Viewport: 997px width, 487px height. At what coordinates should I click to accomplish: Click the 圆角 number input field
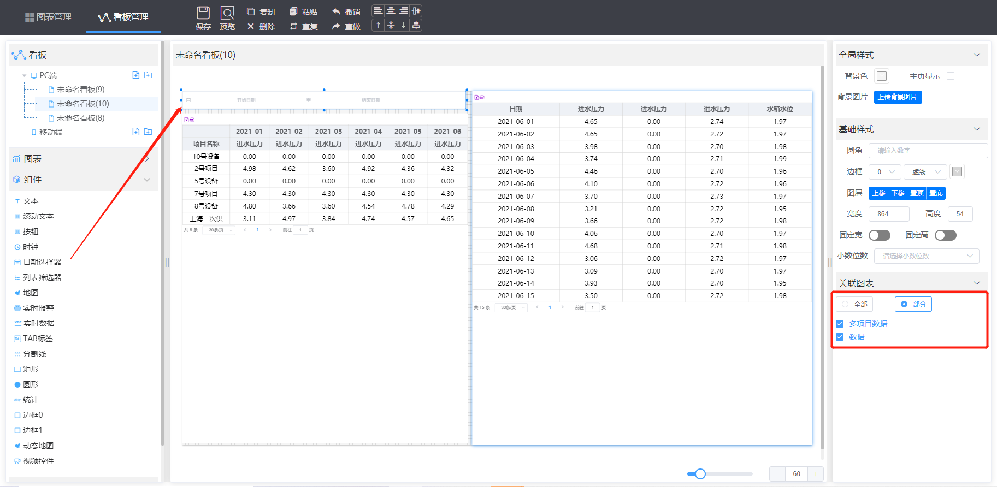pos(928,151)
